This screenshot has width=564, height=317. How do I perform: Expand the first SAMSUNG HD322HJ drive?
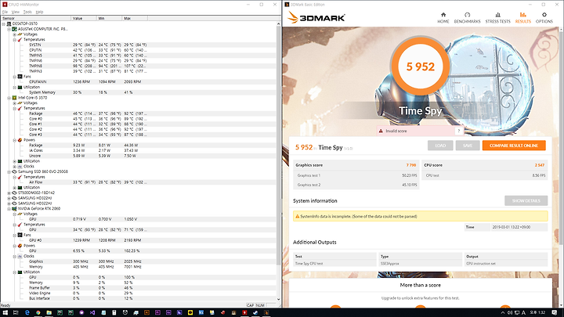9,198
